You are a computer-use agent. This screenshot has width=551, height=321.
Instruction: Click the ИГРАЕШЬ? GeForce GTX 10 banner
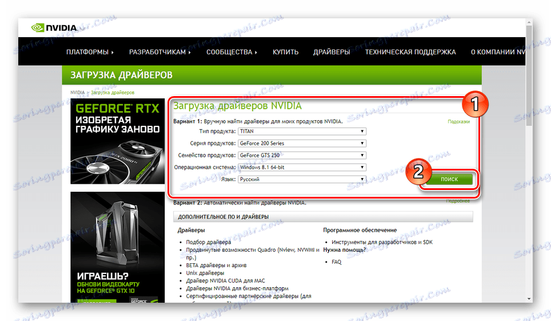pyautogui.click(x=117, y=247)
